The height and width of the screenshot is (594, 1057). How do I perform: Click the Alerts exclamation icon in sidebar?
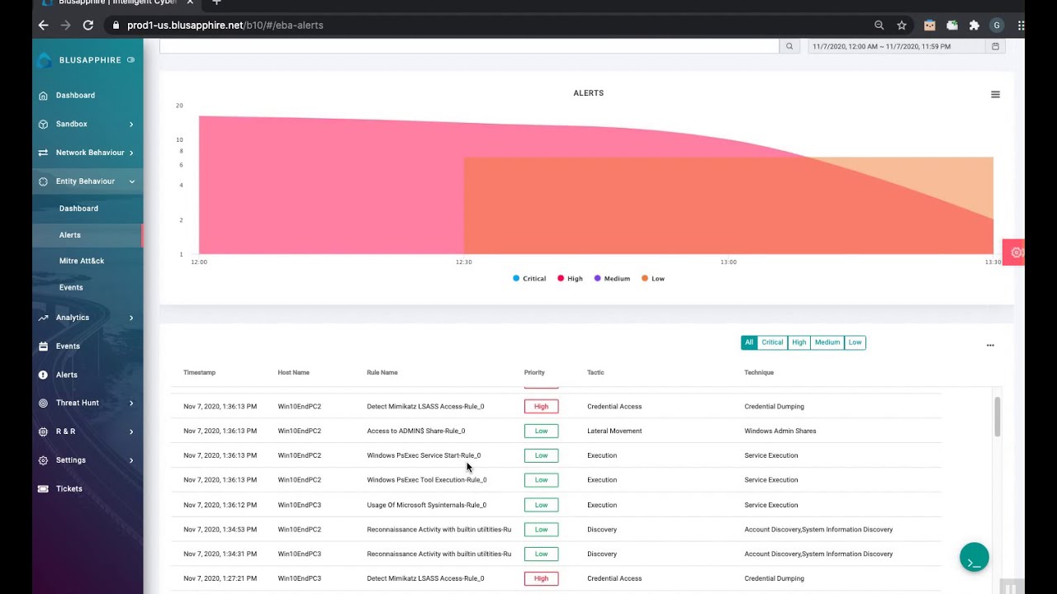tap(43, 375)
